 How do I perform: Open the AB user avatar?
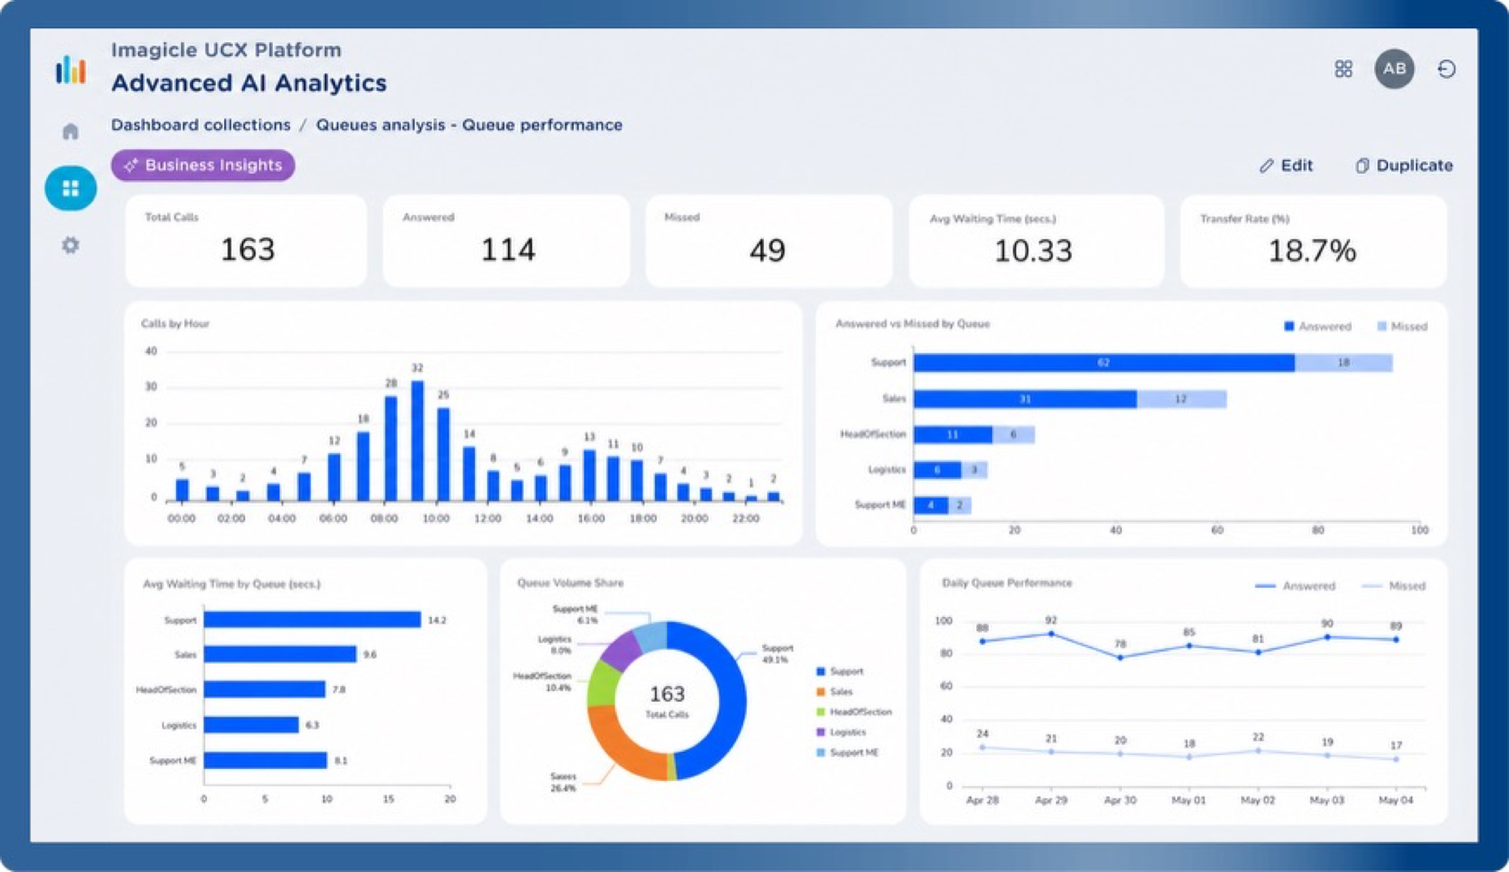pos(1394,69)
